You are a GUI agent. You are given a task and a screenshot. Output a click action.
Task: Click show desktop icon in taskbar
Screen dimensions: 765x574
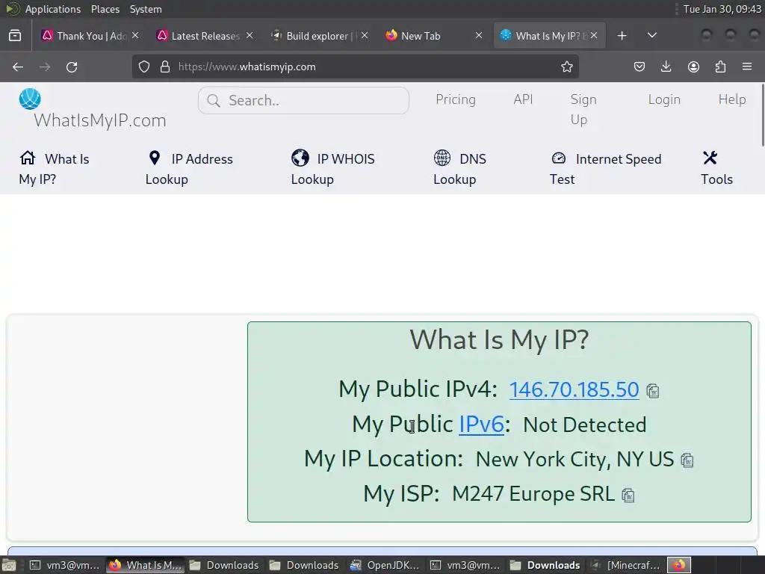coord(10,566)
